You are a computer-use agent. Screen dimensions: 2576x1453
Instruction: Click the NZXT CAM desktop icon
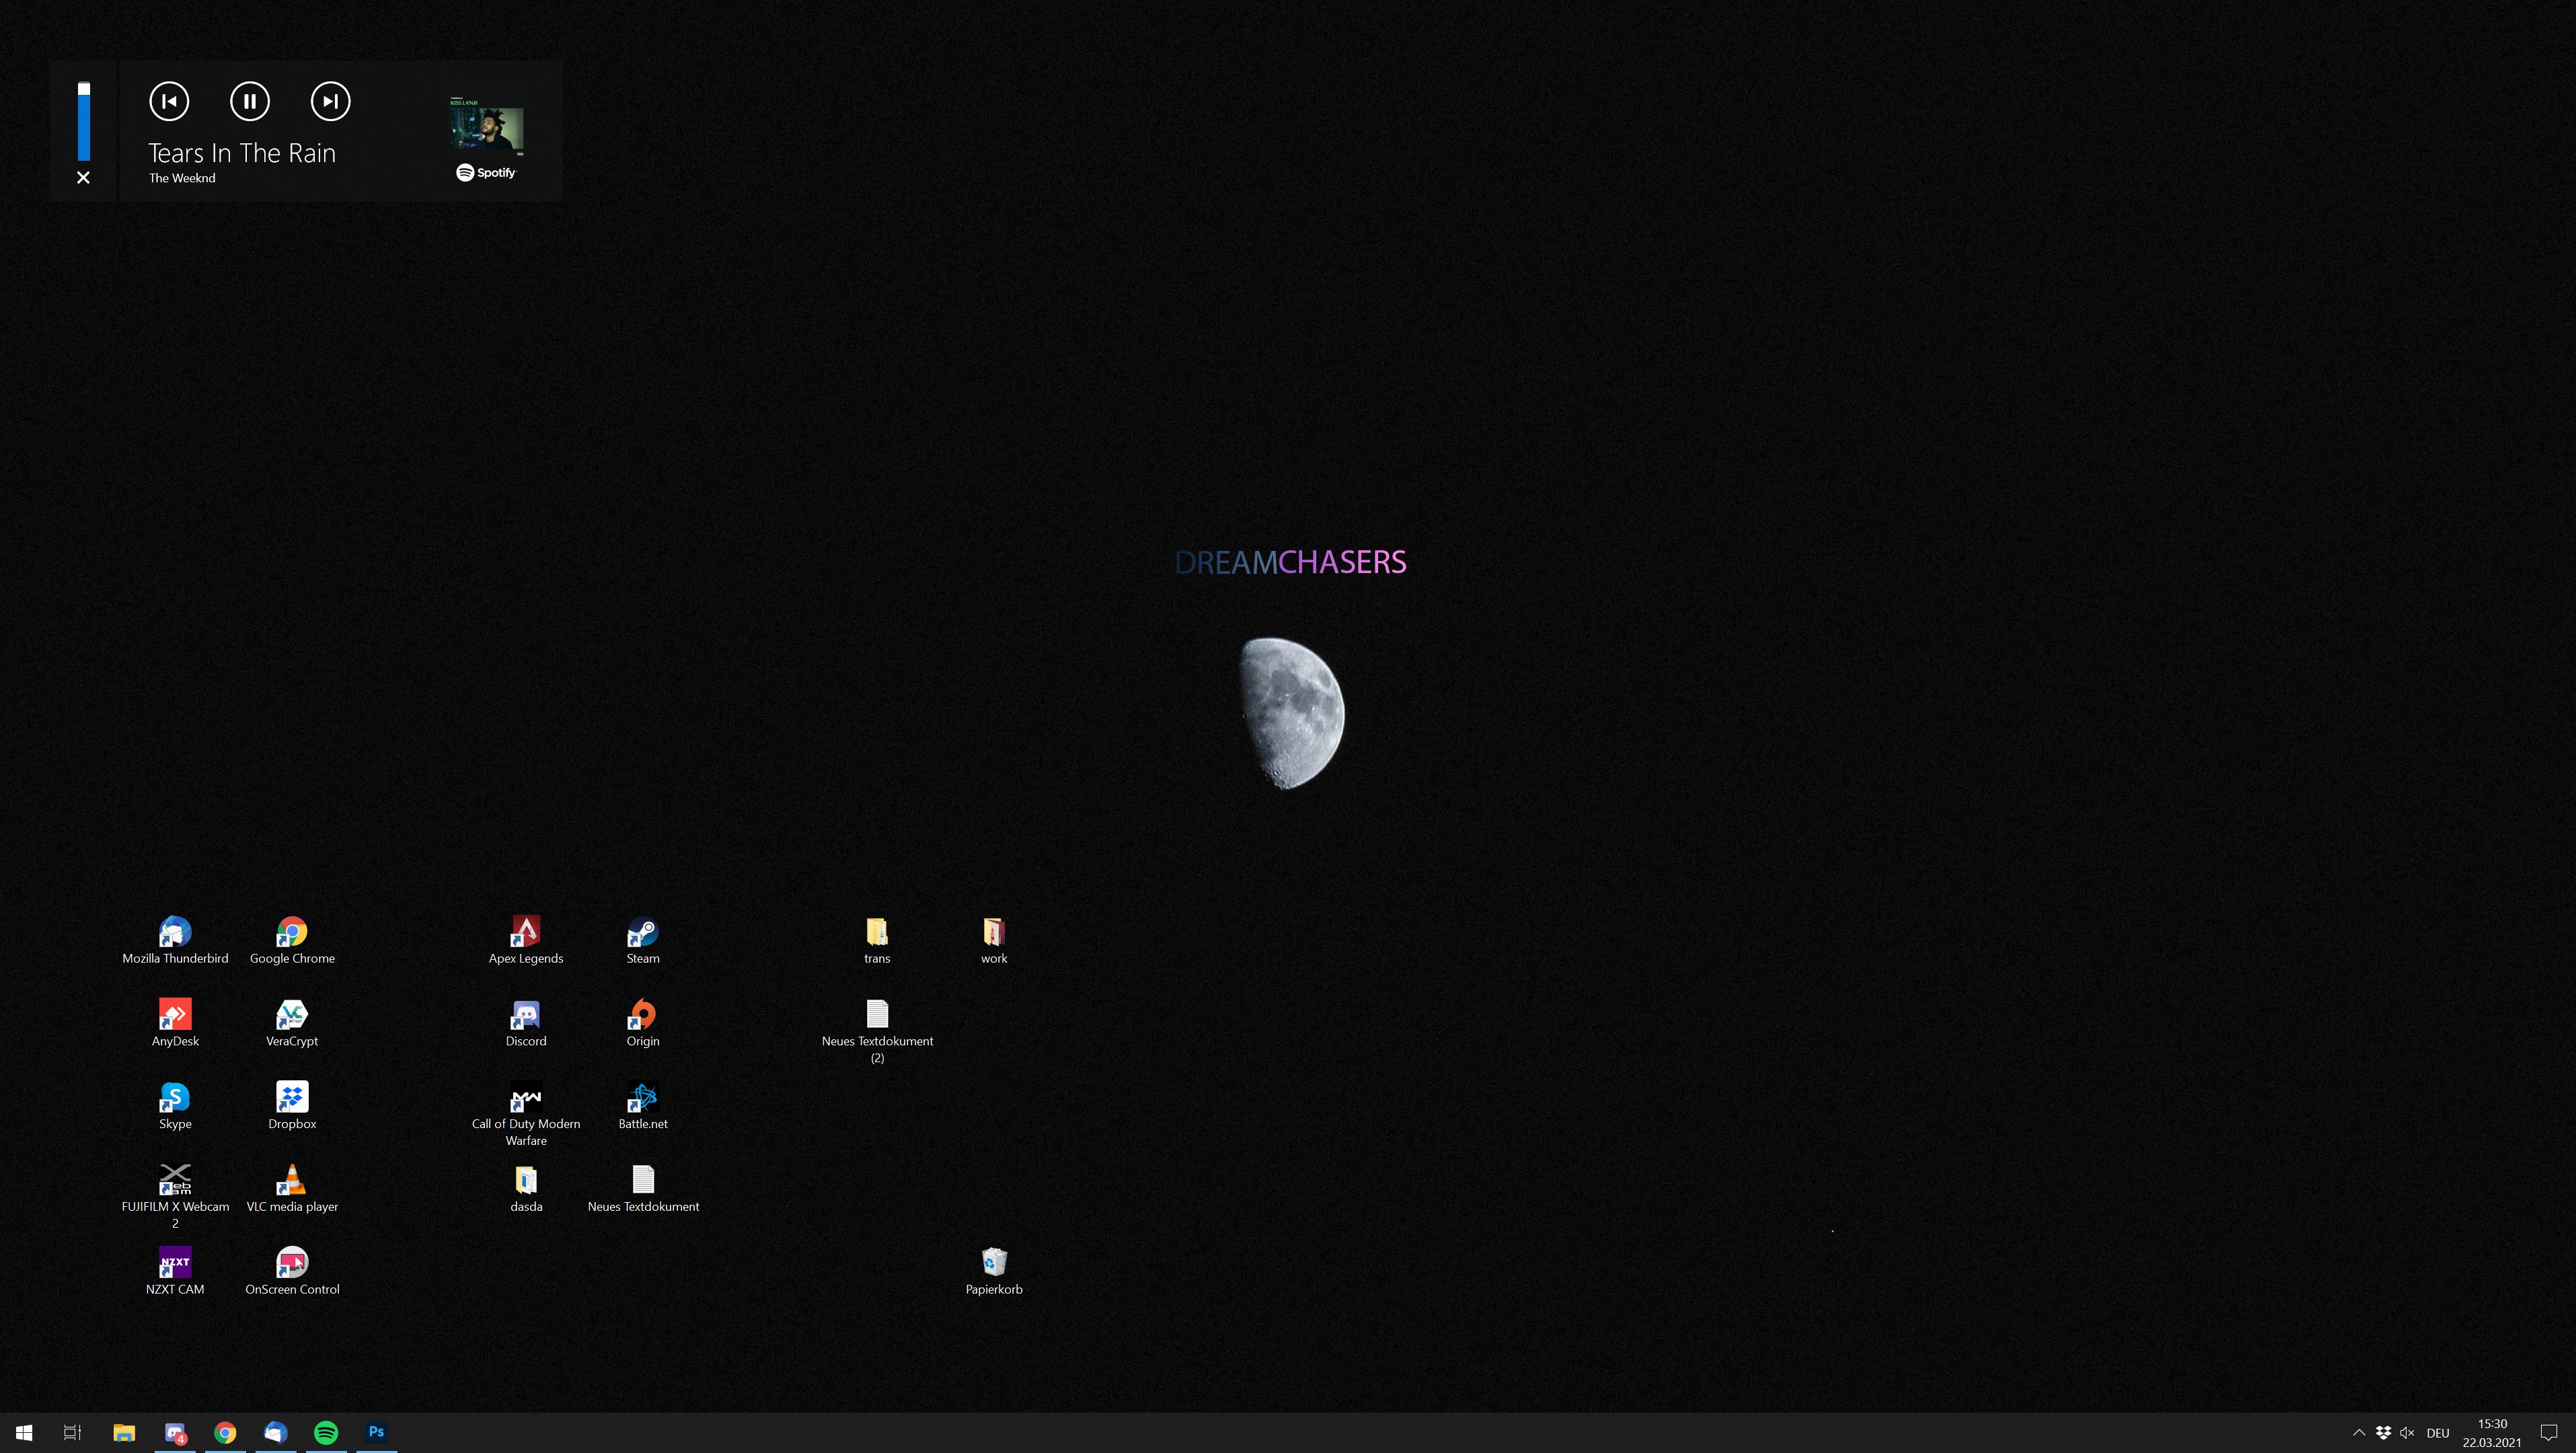coord(175,1263)
